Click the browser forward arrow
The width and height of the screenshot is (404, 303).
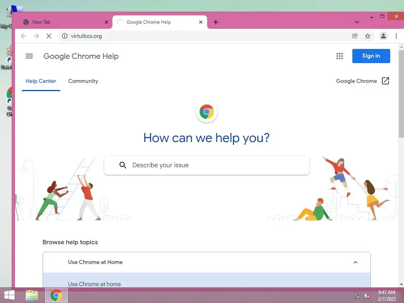(x=36, y=36)
